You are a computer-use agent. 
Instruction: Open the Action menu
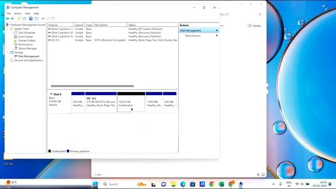pyautogui.click(x=18, y=13)
